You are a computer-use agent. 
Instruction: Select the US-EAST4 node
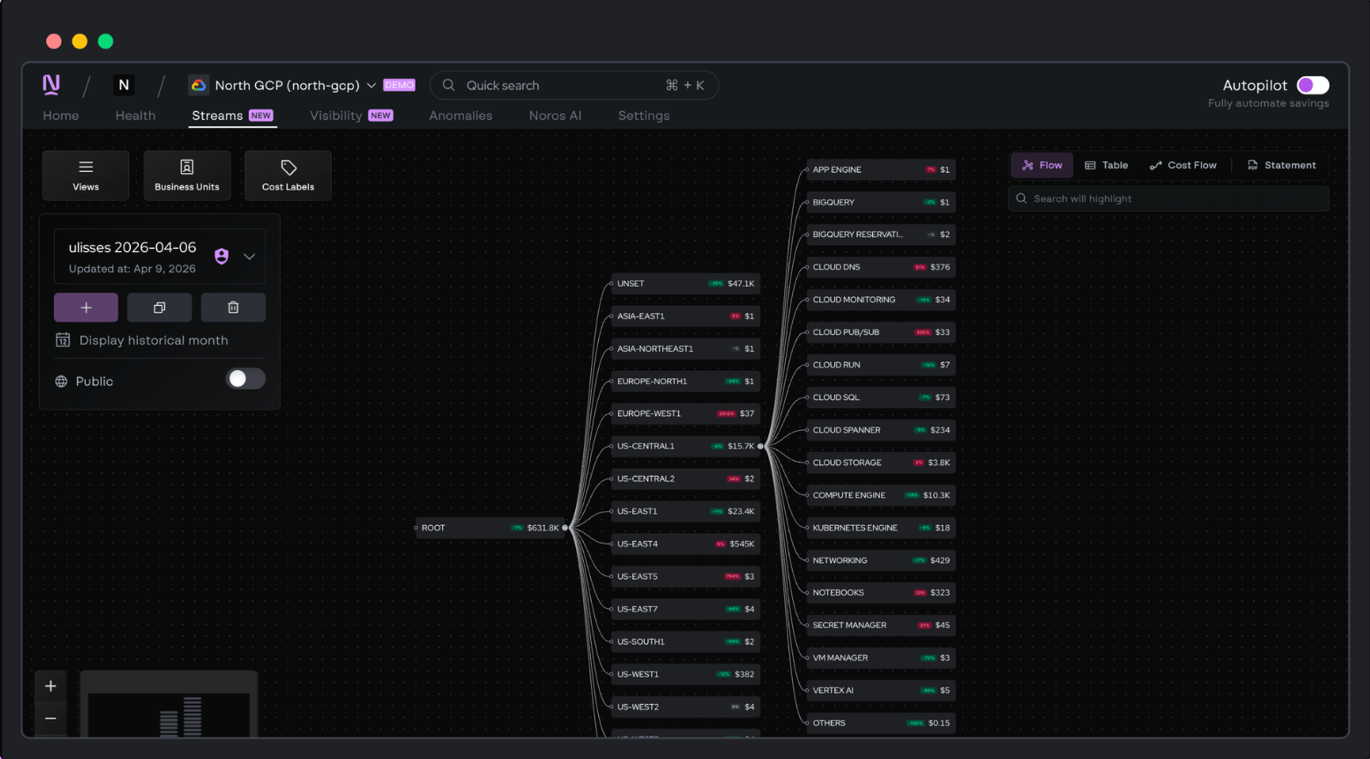pyautogui.click(x=686, y=543)
